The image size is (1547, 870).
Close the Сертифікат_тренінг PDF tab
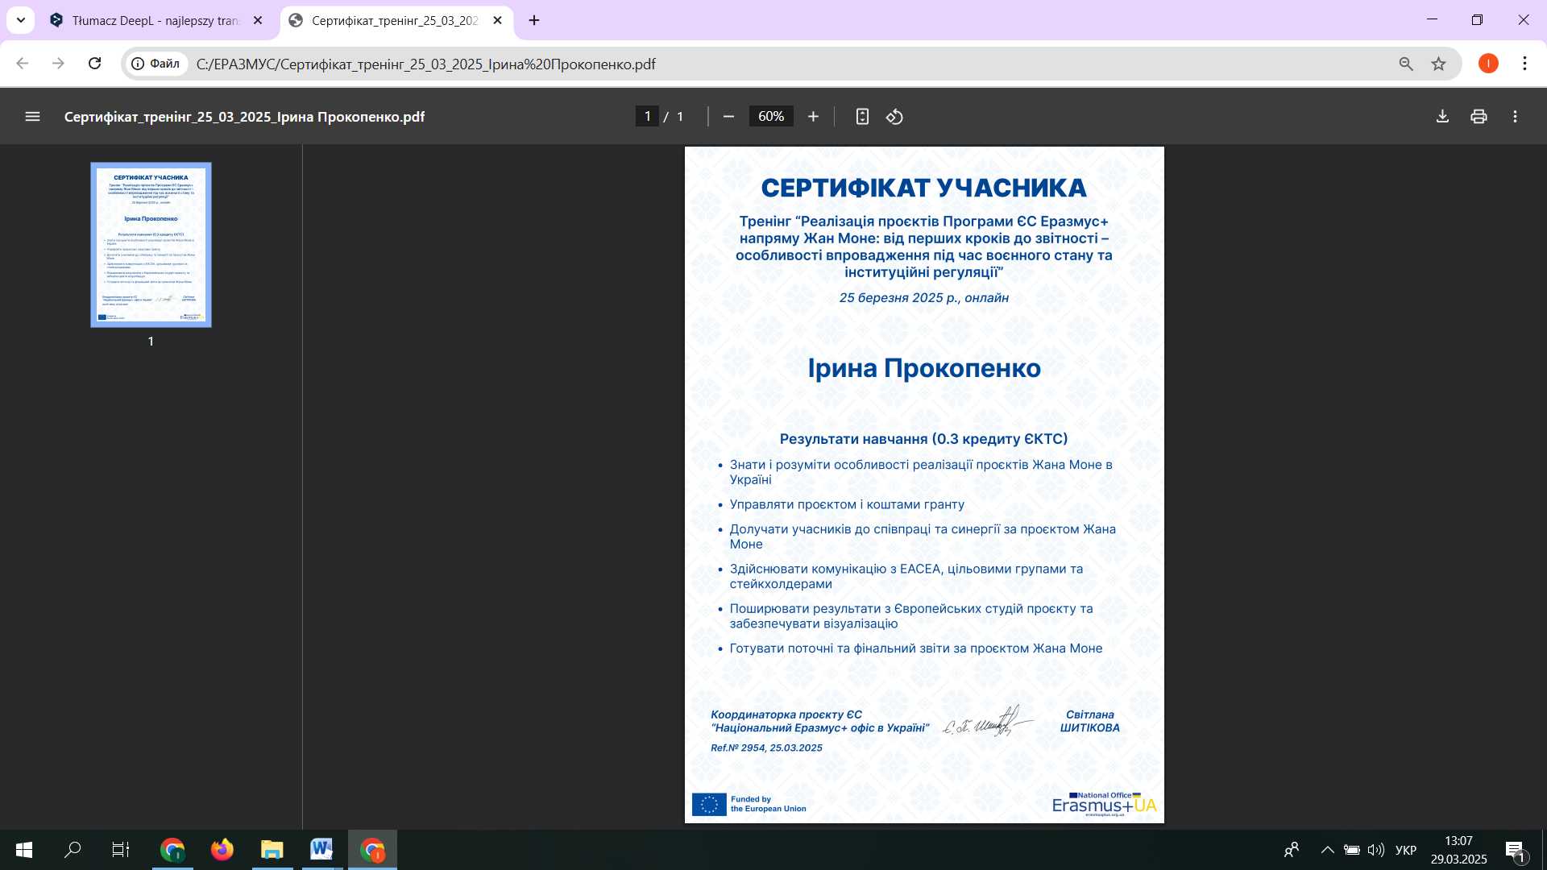point(498,21)
